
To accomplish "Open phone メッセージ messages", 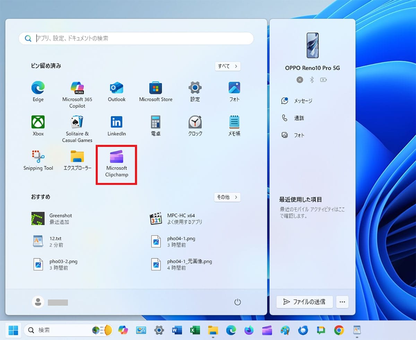I will (297, 101).
